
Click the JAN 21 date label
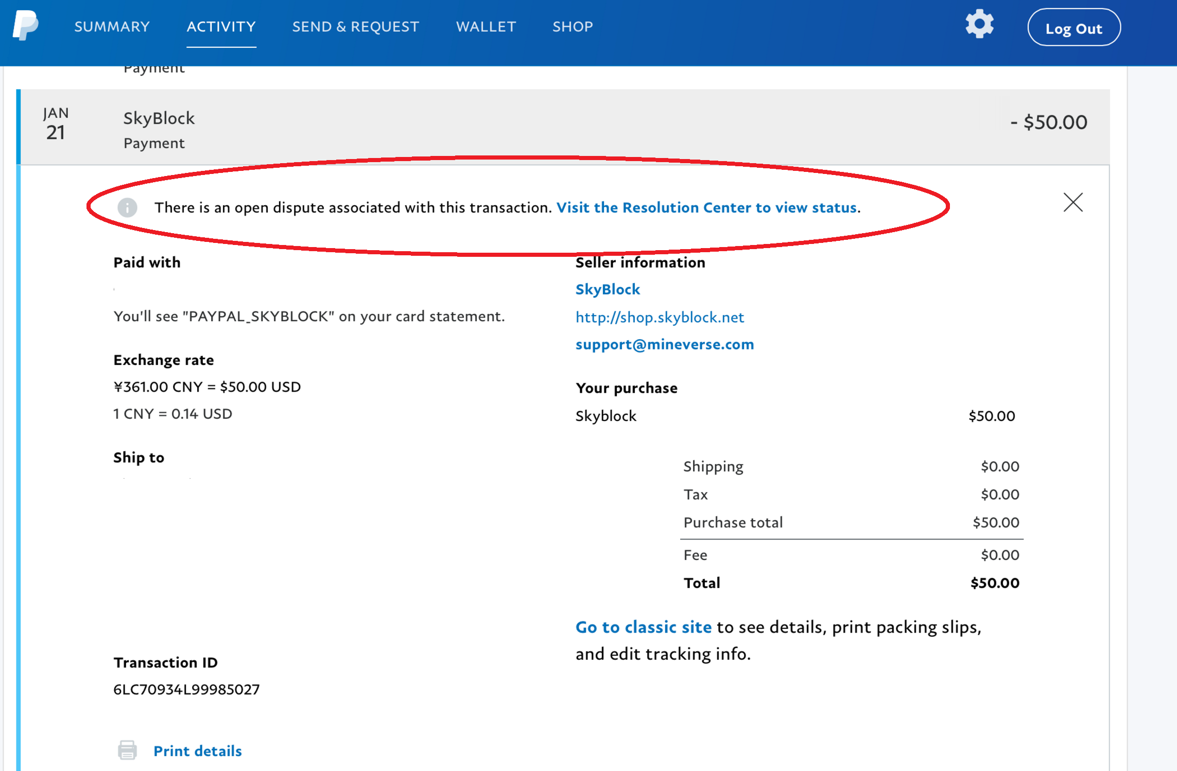[56, 124]
